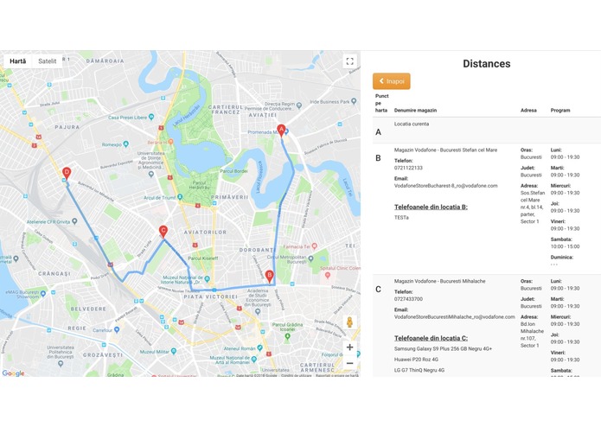Click Parcul Kiseleff map label
The height and width of the screenshot is (427, 601).
[x=202, y=258]
